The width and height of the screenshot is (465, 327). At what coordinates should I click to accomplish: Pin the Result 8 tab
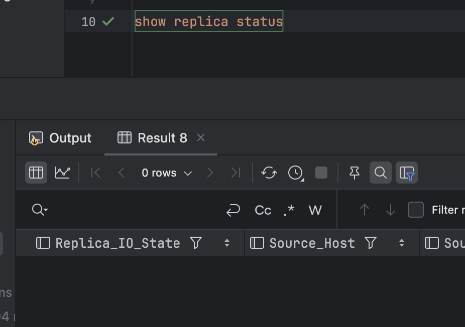(x=355, y=173)
